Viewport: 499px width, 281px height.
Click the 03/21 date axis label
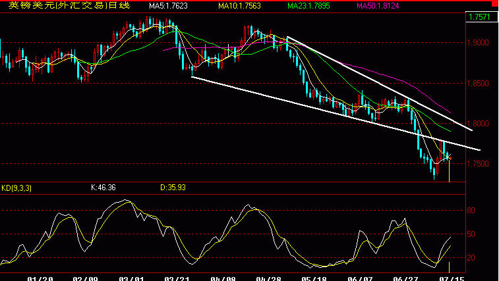coord(177,278)
